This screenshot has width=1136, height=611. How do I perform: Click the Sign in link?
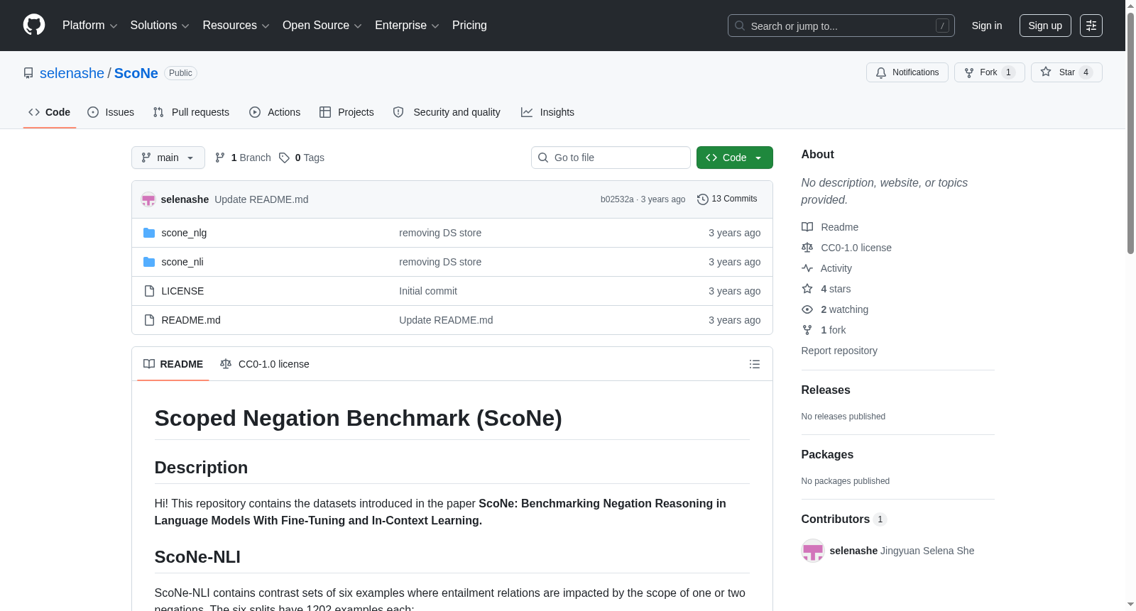coord(987,26)
